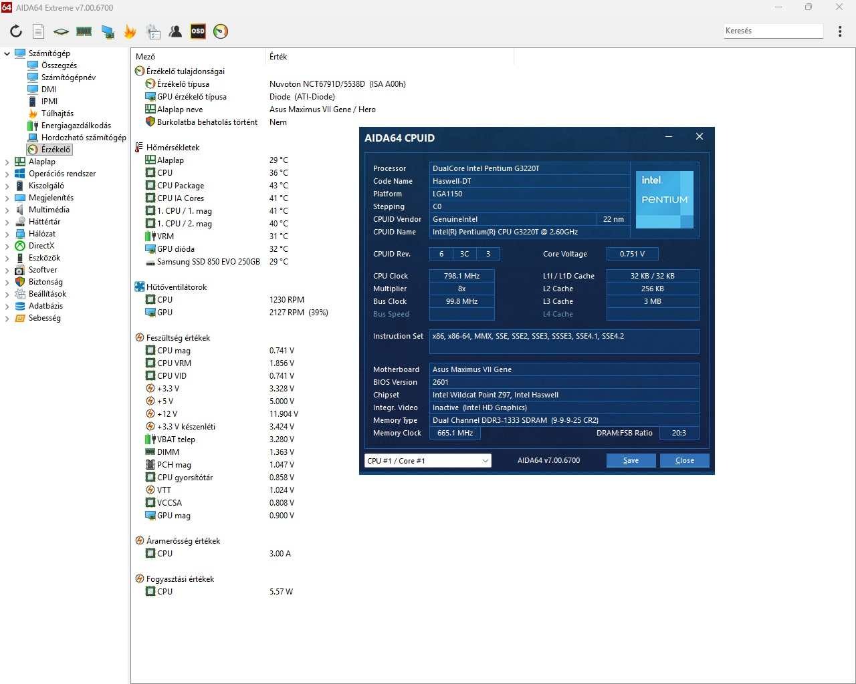Expand the Alaplap tree node
The height and width of the screenshot is (684, 856).
tap(7, 162)
